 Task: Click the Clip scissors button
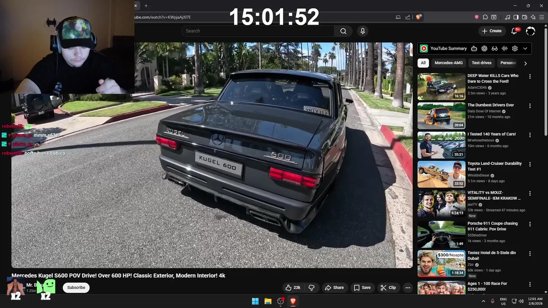point(388,287)
